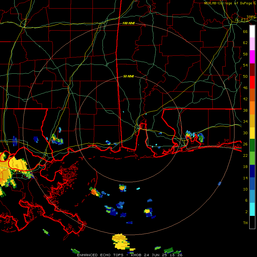Click the light pink legend swatch
Viewport: 257px width, 257px height.
tap(252, 44)
